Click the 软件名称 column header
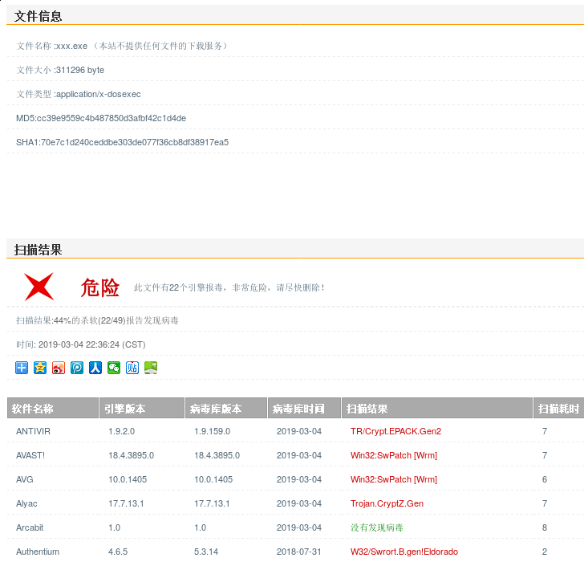The width and height of the screenshot is (584, 562). (53, 409)
